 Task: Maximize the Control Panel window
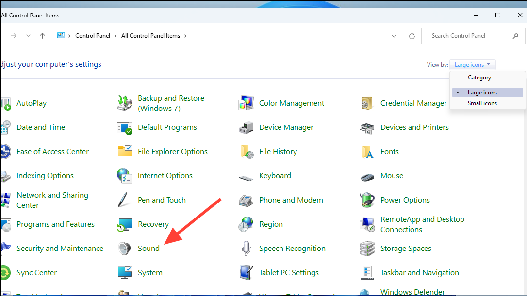(498, 15)
